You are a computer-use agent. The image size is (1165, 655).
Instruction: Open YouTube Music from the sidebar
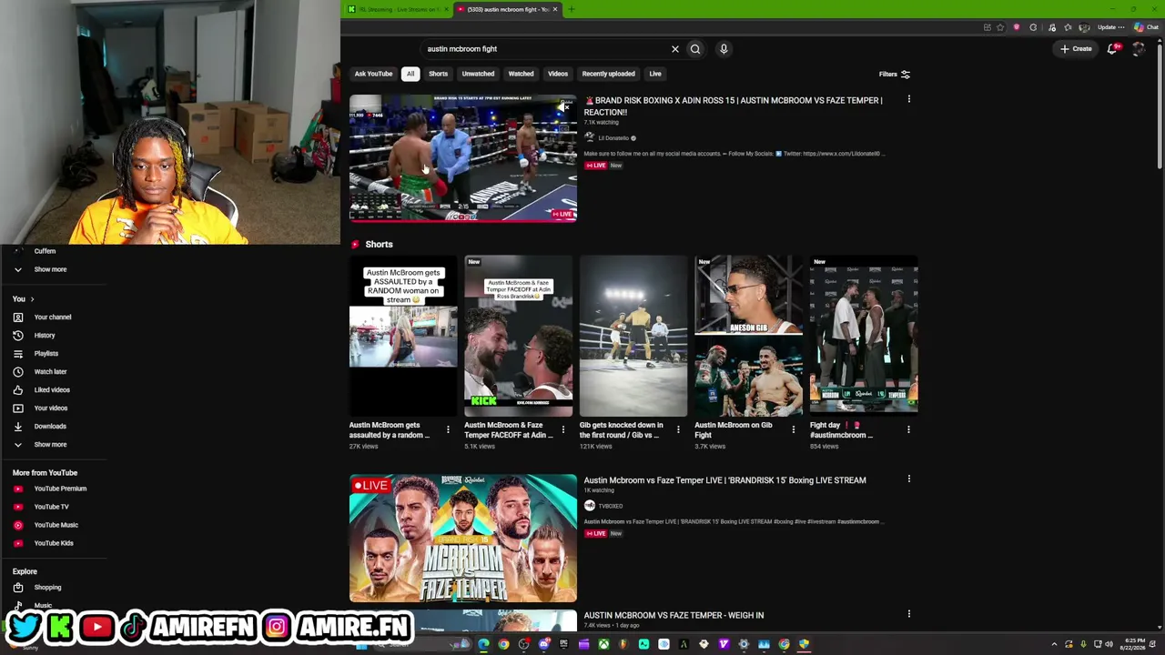coord(56,525)
